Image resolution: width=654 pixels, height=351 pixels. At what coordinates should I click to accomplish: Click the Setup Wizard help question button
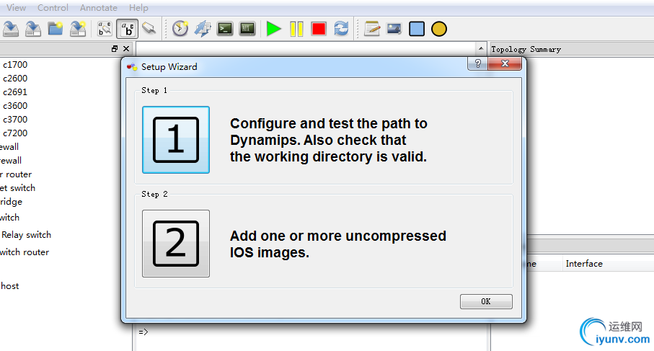coord(477,64)
